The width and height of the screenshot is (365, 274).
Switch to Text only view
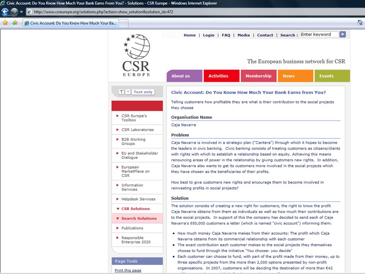pyautogui.click(x=143, y=92)
